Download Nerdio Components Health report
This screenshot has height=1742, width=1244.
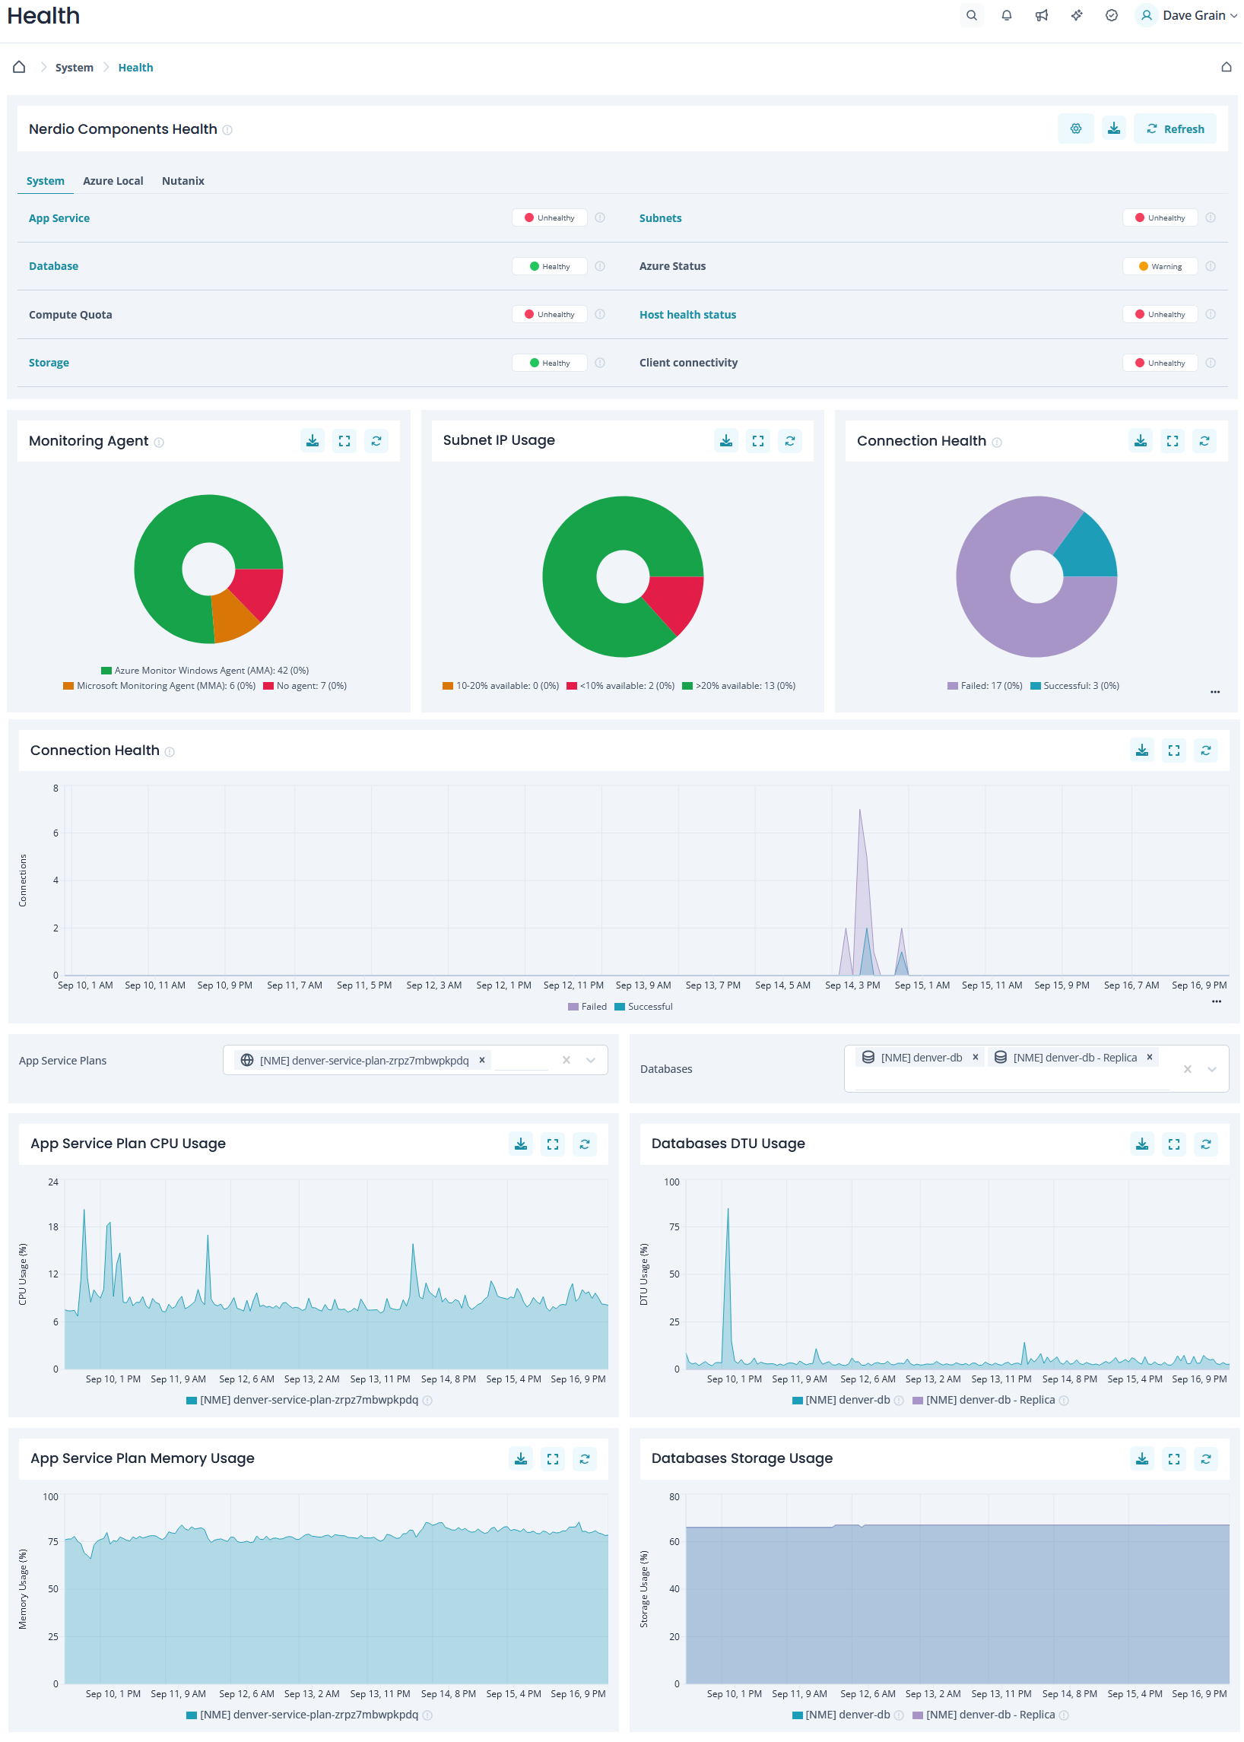(x=1114, y=129)
